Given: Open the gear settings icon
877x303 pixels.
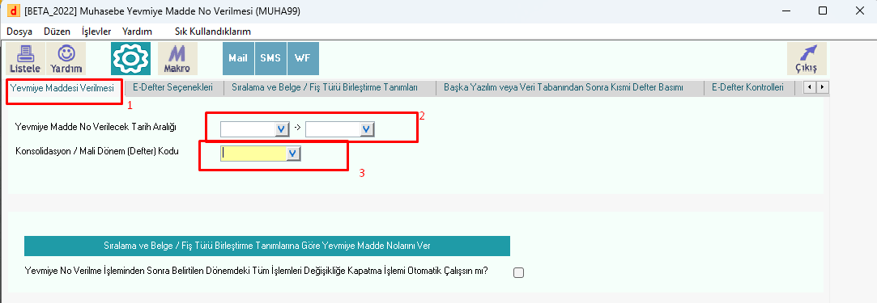Looking at the screenshot, I should click(x=130, y=59).
